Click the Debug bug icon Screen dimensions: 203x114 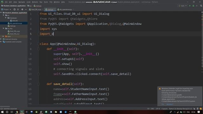pos(193,6)
